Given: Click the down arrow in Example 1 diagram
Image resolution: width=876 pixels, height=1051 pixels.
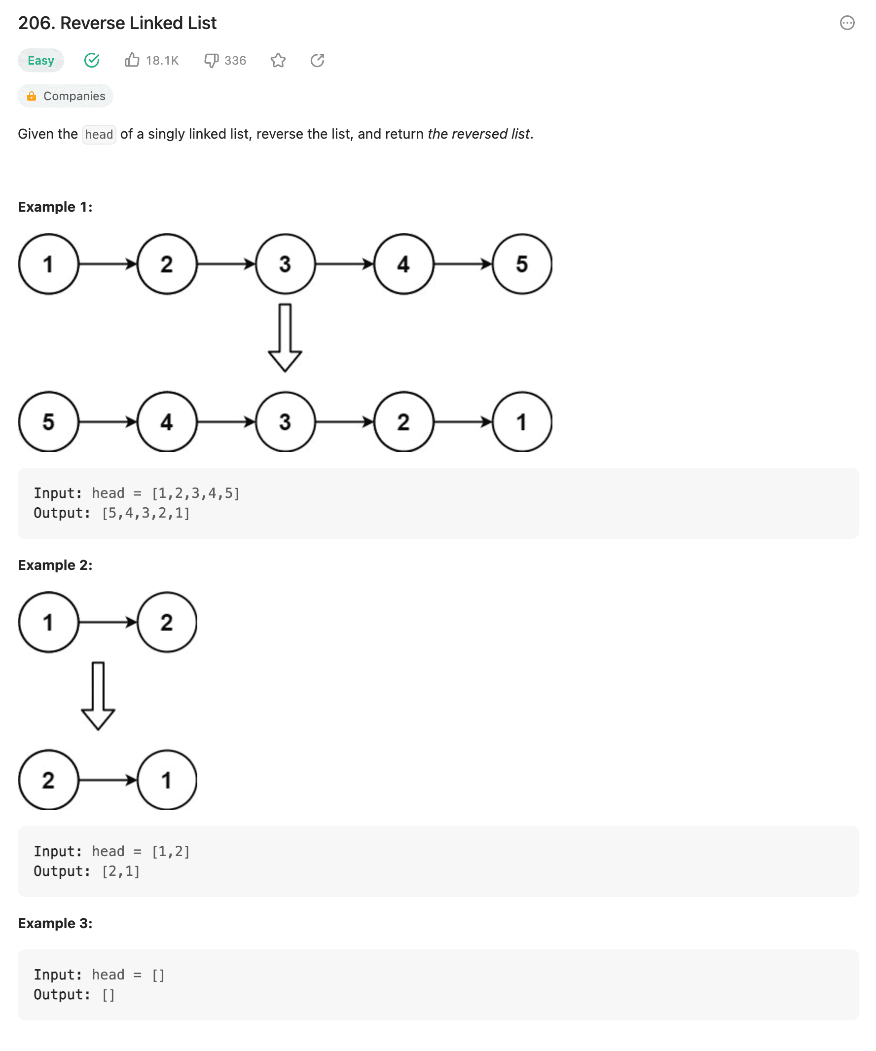Looking at the screenshot, I should click(x=285, y=338).
